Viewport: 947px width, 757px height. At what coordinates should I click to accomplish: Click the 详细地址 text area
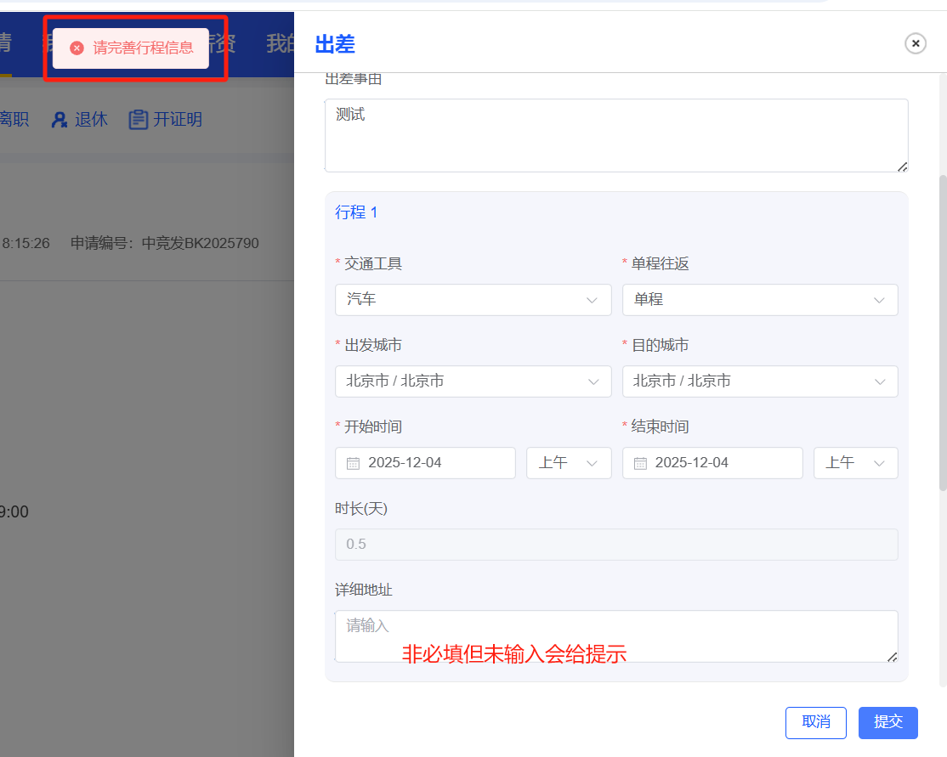coord(616,636)
